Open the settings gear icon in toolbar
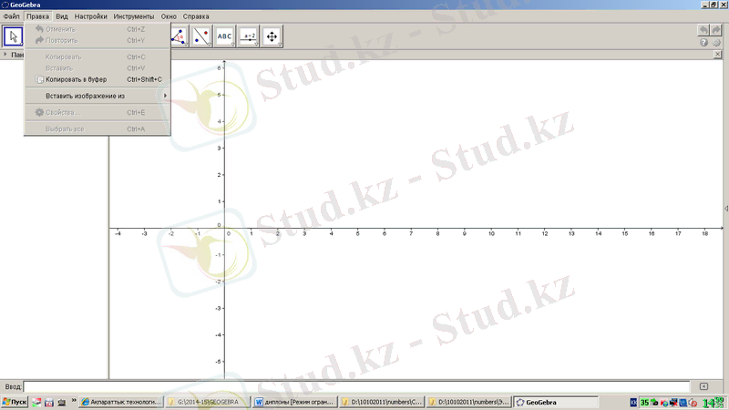This screenshot has width=729, height=410. pyautogui.click(x=716, y=42)
